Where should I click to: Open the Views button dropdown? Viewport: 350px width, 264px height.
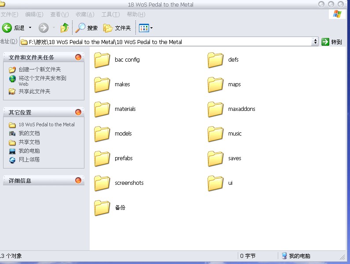151,28
